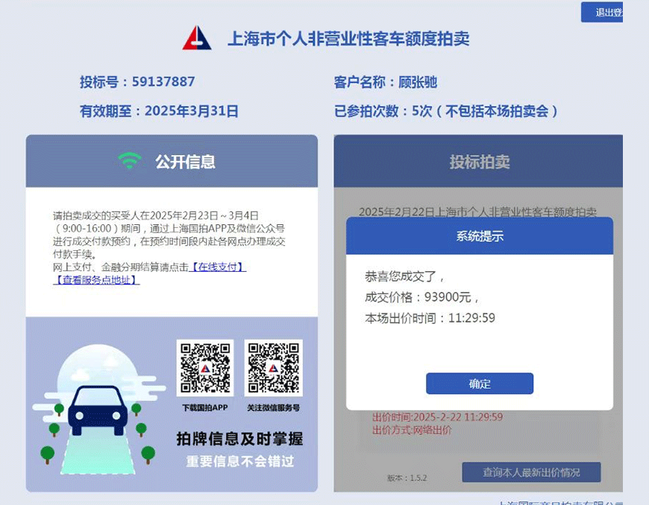Click the green Wi-Fi signal icon

[x=130, y=160]
